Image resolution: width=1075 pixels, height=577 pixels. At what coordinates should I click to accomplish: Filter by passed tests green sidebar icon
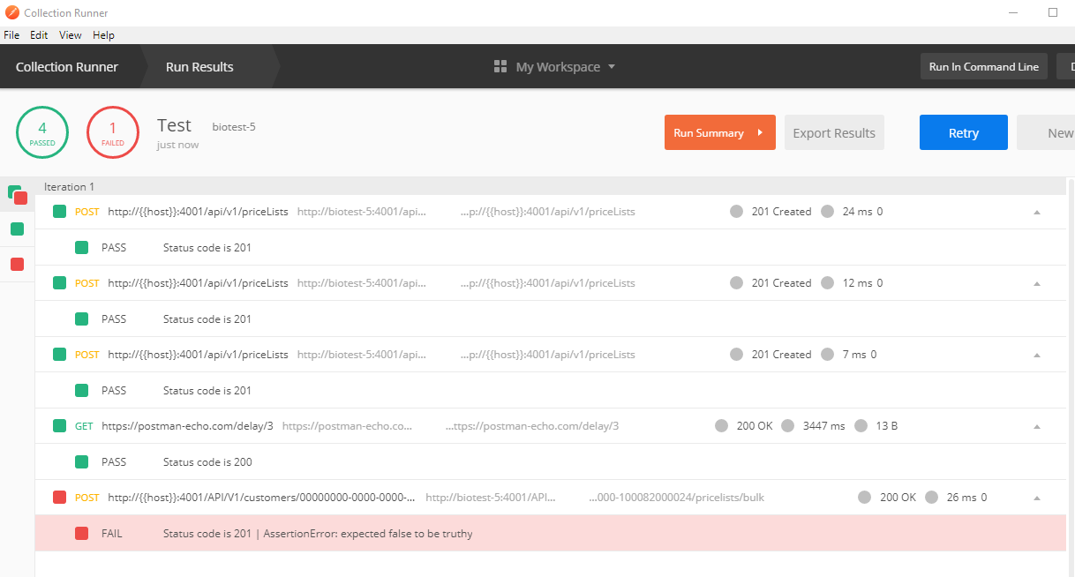(x=18, y=229)
